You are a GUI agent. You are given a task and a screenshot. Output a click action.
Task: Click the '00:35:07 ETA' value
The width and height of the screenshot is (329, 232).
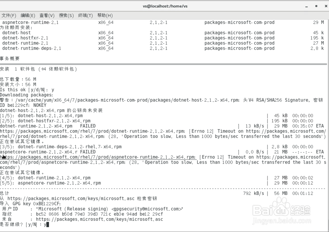pos(308,126)
